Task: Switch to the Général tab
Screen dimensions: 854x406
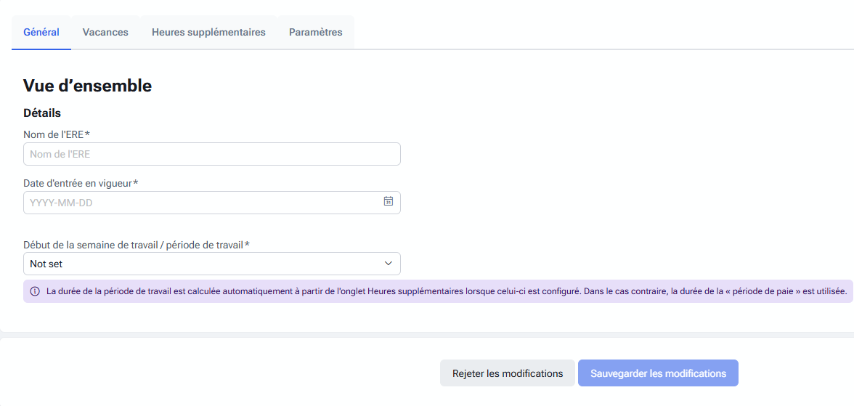Action: coord(41,32)
